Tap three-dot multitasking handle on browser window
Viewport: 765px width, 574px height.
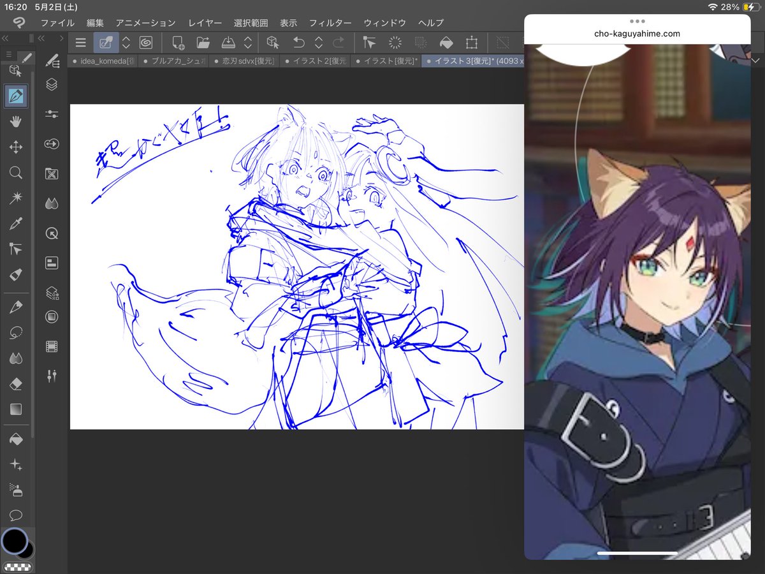tap(637, 21)
